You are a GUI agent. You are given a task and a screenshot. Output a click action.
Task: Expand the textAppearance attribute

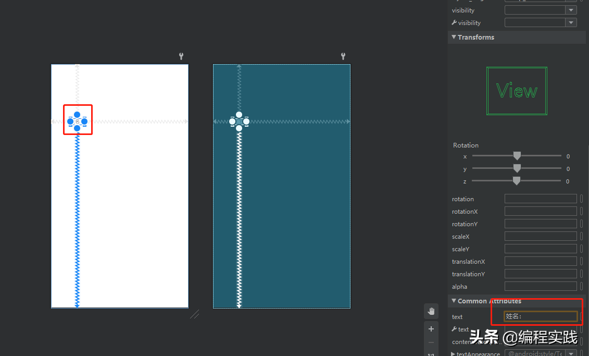pyautogui.click(x=453, y=354)
